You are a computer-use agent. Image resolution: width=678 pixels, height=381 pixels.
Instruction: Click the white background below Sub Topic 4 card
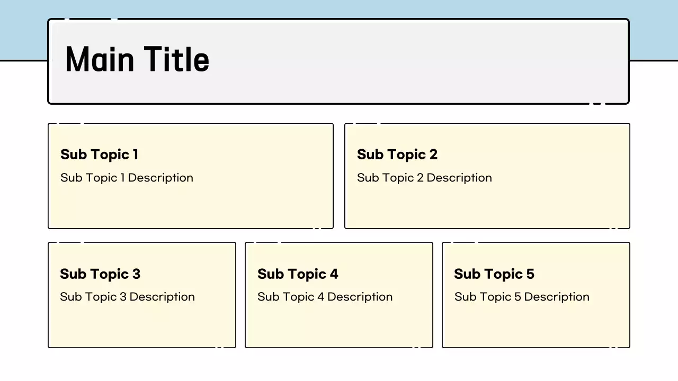(339, 365)
